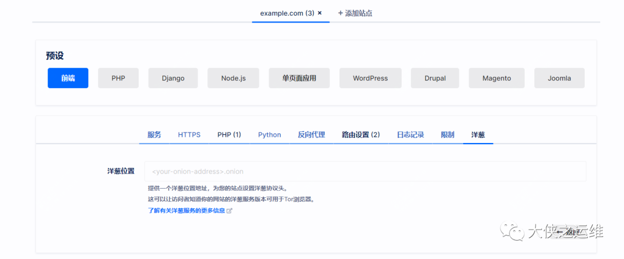
Task: Switch to the Python tab
Action: click(269, 134)
